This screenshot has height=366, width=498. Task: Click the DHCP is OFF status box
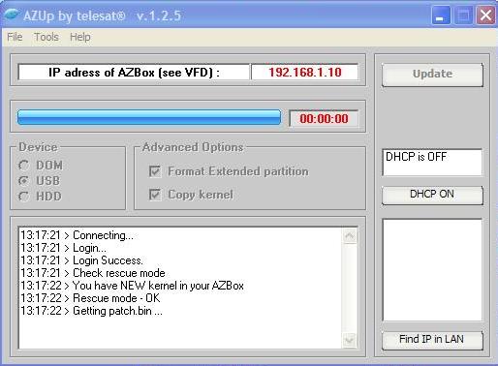(x=432, y=162)
